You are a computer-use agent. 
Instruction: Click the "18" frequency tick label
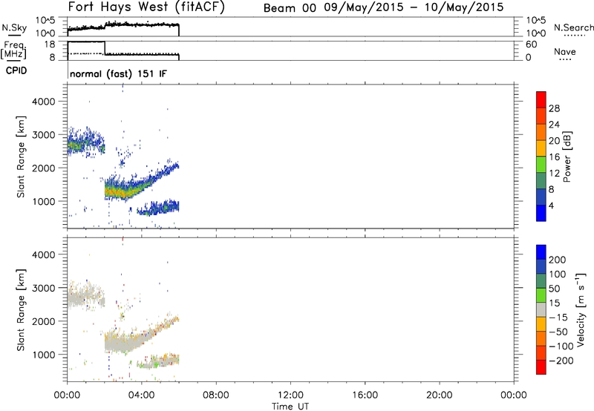point(49,45)
